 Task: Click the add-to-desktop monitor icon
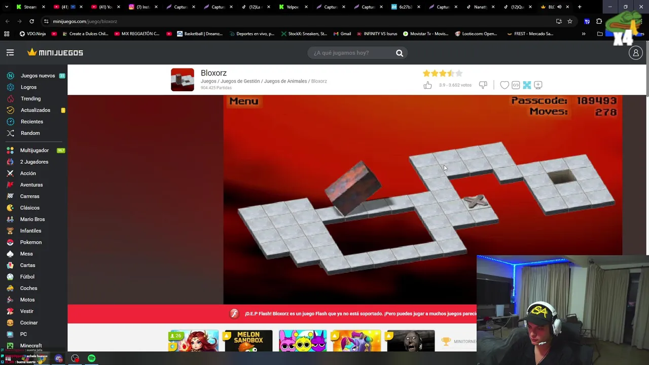[538, 85]
